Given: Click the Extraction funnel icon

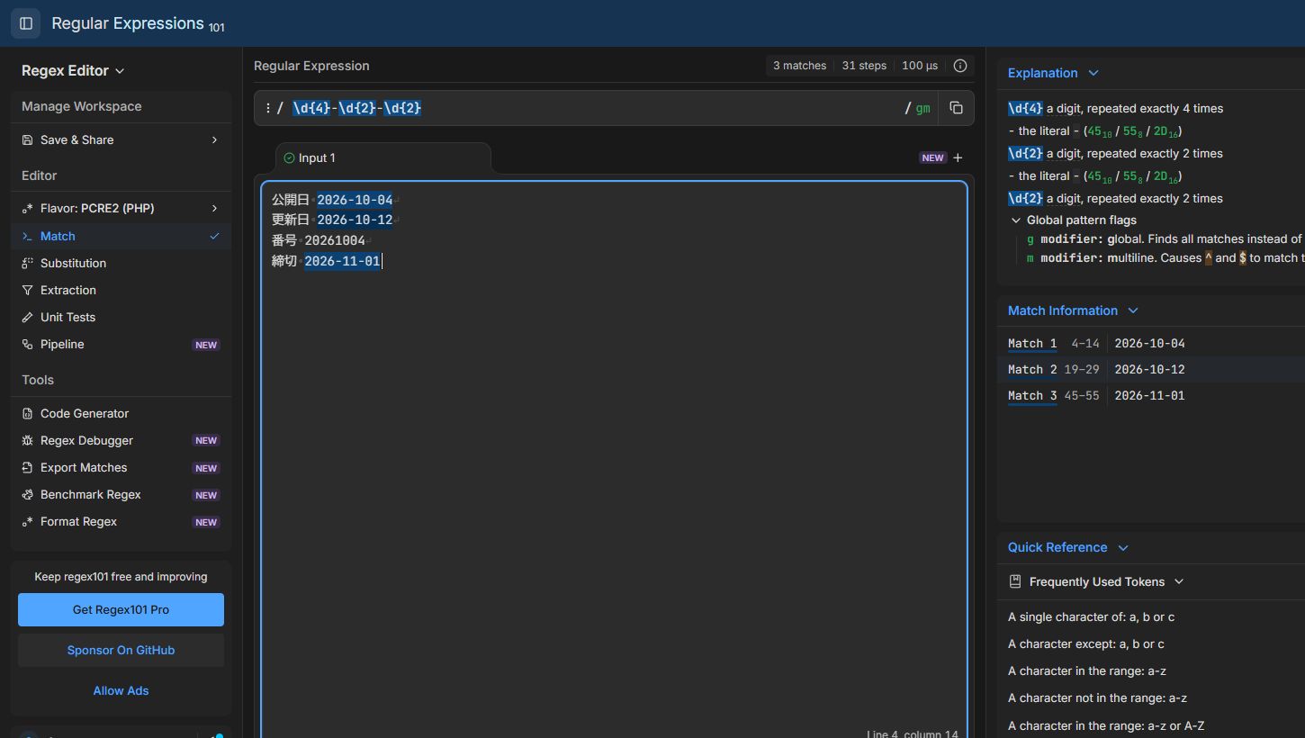Looking at the screenshot, I should (x=27, y=291).
